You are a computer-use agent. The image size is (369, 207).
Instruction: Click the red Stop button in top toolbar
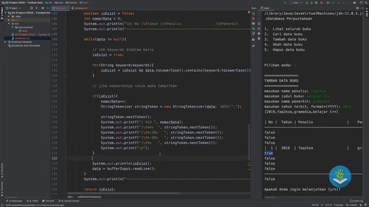tap(322, 2)
